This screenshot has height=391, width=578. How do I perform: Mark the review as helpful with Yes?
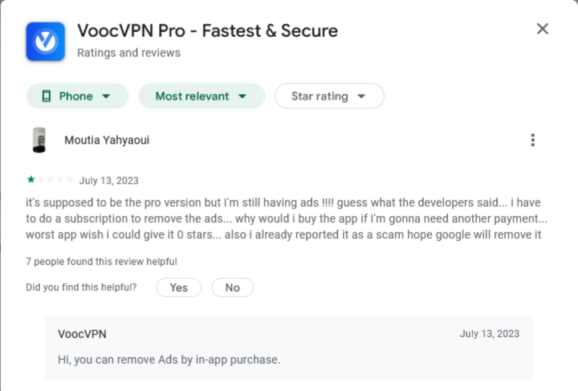point(179,287)
